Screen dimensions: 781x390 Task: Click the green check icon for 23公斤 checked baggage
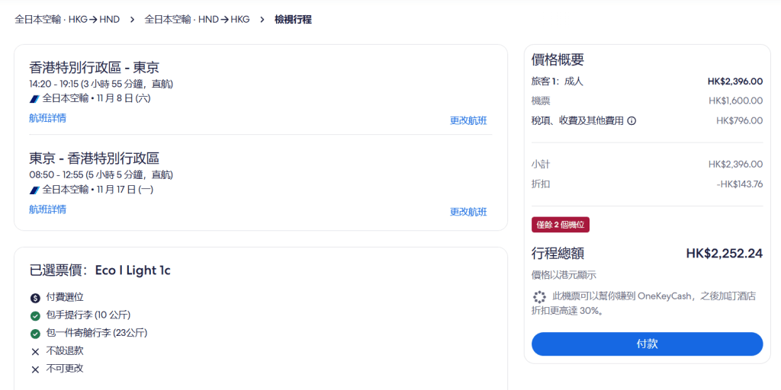[35, 333]
